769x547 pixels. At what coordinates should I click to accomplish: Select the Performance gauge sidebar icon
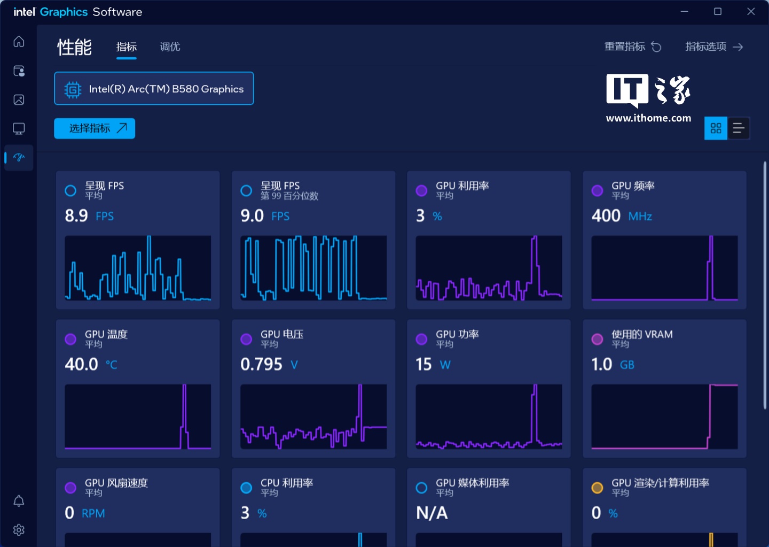pyautogui.click(x=19, y=158)
